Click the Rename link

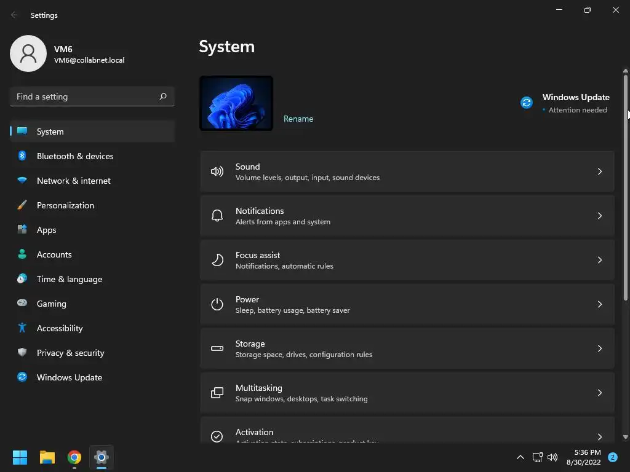pos(298,119)
